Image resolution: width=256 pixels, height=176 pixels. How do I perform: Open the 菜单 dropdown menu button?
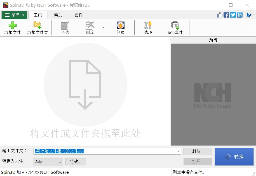[14, 15]
